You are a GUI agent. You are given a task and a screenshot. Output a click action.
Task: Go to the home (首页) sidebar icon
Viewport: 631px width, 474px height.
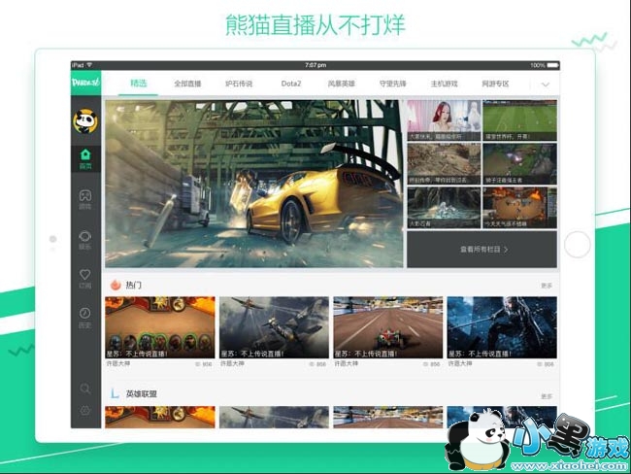85,158
